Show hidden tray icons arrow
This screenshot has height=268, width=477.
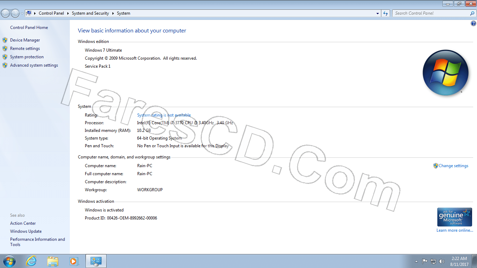point(416,261)
